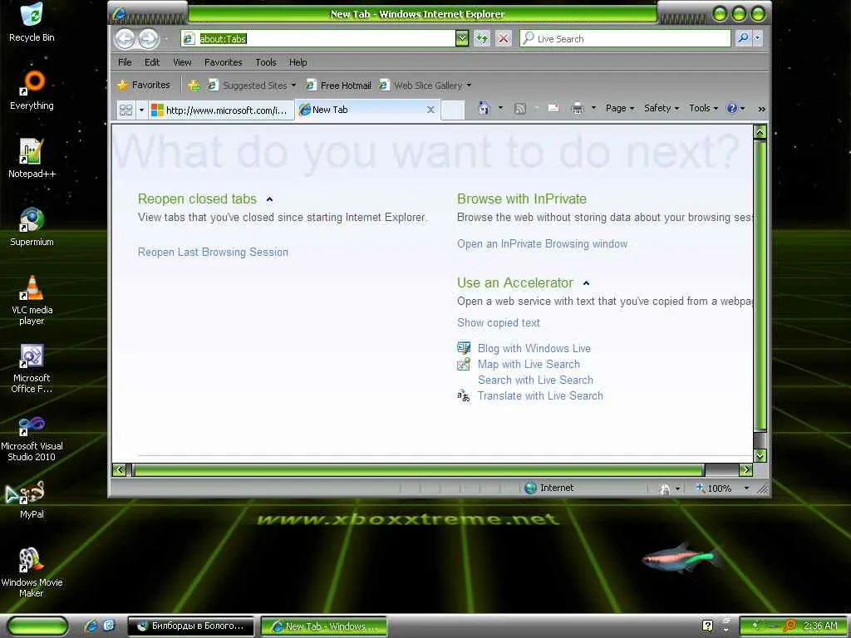Open the Home icon in command bar

(x=485, y=109)
